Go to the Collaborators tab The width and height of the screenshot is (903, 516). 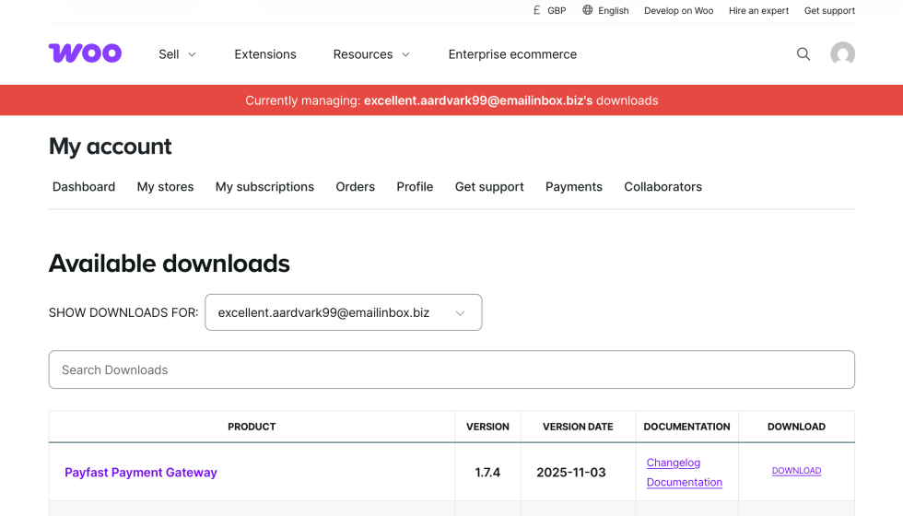tap(663, 187)
